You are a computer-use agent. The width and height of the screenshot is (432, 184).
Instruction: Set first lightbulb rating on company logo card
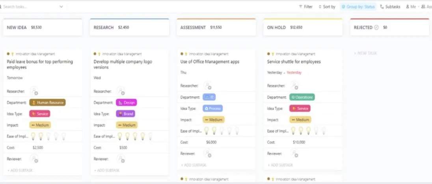[120, 136]
